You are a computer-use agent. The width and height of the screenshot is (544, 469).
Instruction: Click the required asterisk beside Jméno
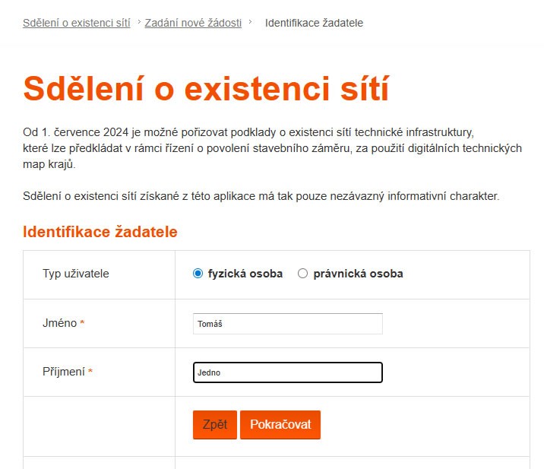(82, 324)
